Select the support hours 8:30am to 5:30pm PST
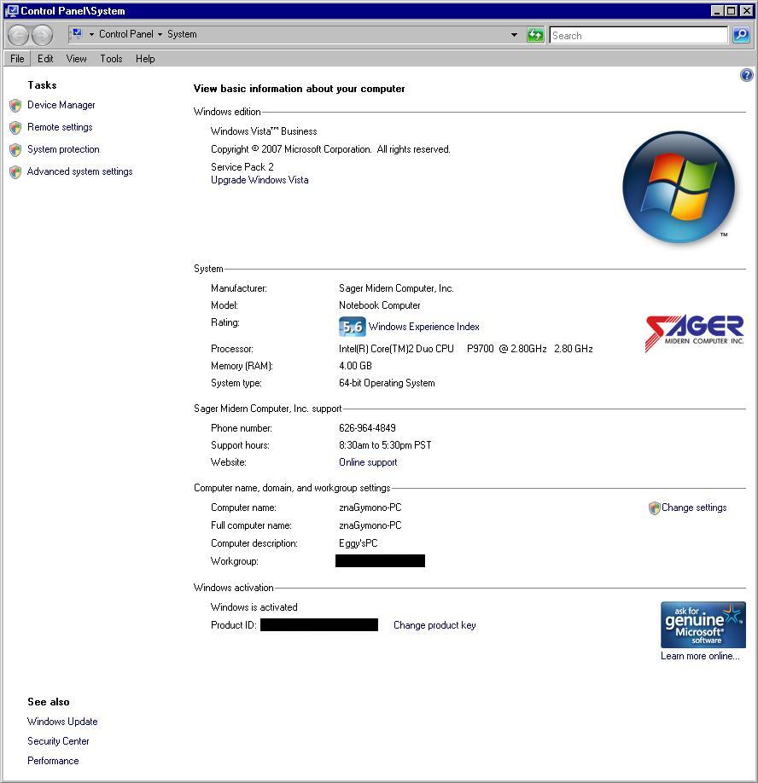 385,445
